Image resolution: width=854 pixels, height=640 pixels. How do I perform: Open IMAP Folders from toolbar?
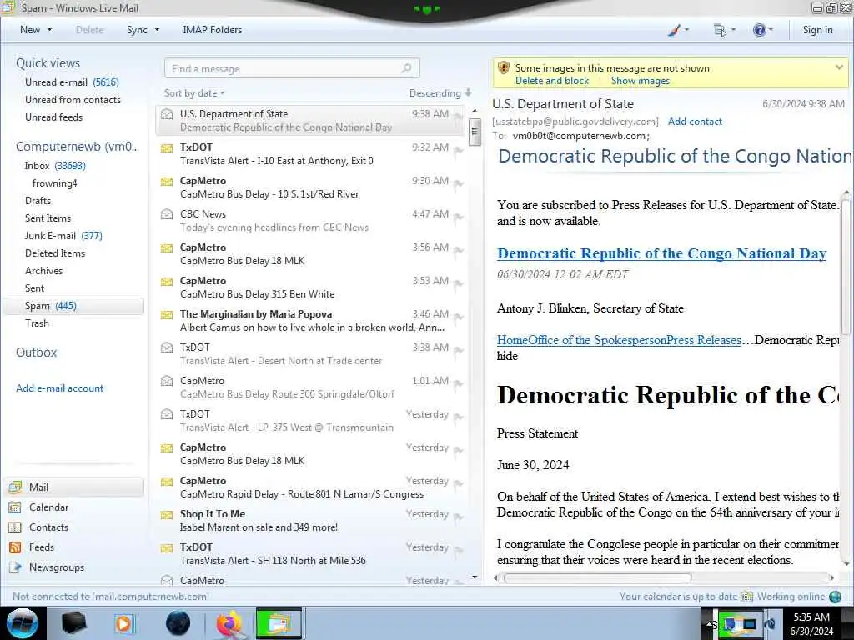(213, 30)
